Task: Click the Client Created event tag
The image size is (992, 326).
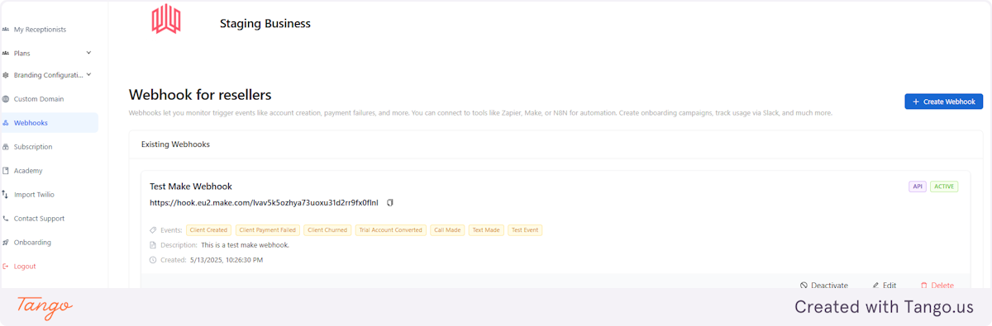Action: (208, 230)
